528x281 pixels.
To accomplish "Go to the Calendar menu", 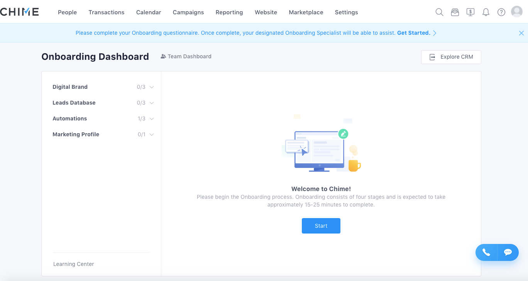I will tap(149, 12).
